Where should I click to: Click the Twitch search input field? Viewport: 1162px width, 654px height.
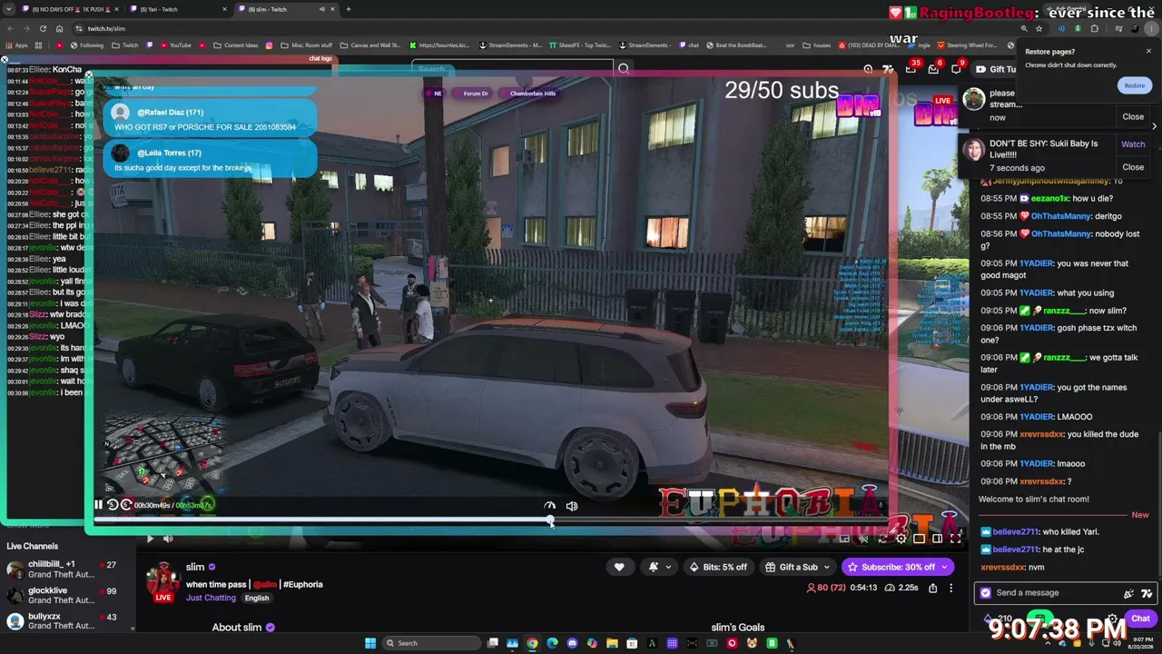(x=513, y=69)
